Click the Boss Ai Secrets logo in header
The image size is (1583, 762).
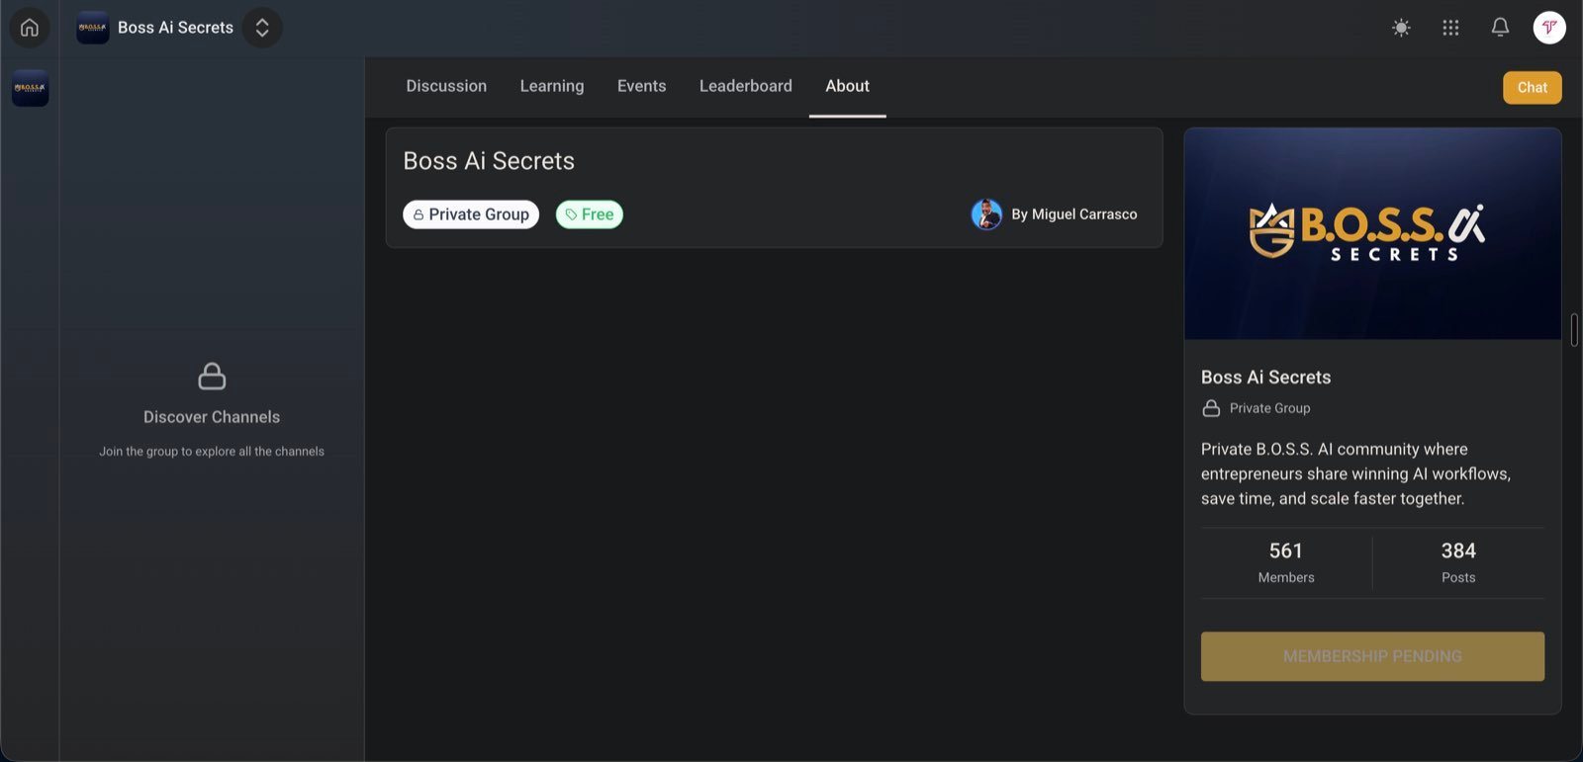pyautogui.click(x=93, y=28)
